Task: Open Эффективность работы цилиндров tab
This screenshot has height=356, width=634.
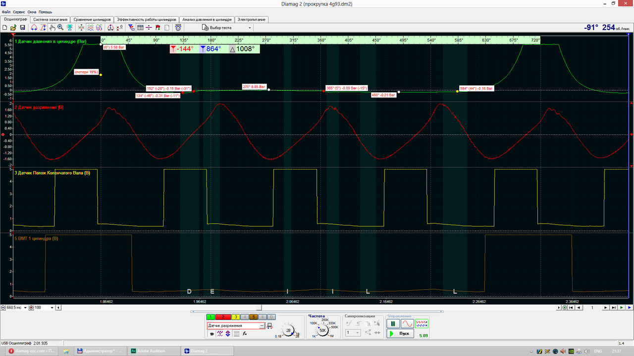Action: [x=146, y=20]
